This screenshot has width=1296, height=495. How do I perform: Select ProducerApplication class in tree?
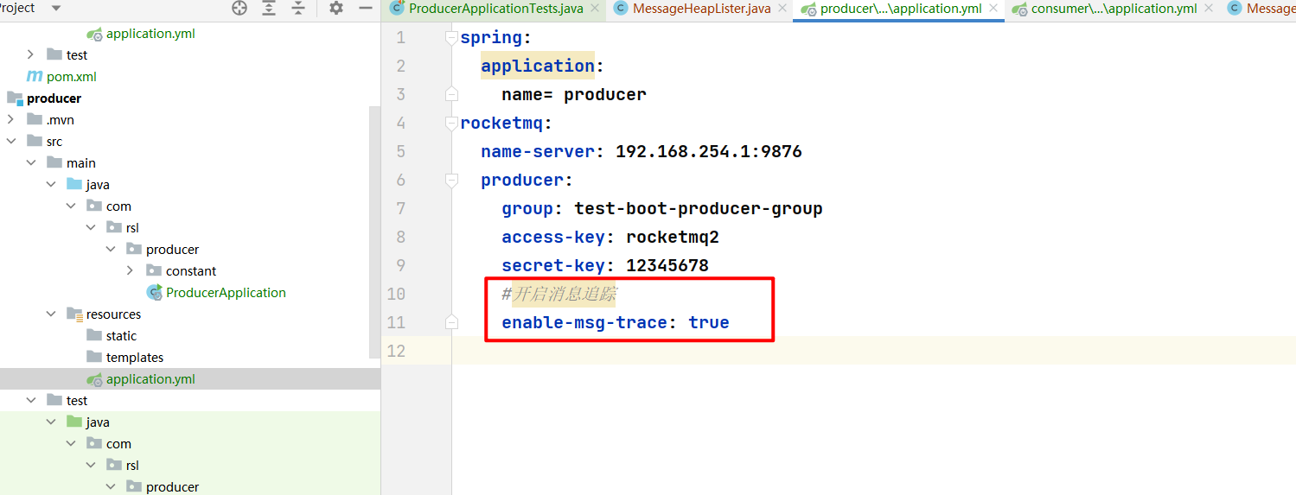click(x=226, y=292)
